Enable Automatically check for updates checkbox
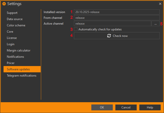 click(76, 29)
